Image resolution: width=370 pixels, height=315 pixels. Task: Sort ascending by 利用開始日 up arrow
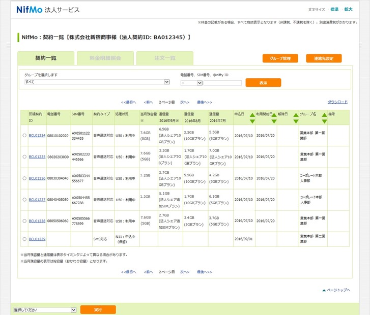274,115
